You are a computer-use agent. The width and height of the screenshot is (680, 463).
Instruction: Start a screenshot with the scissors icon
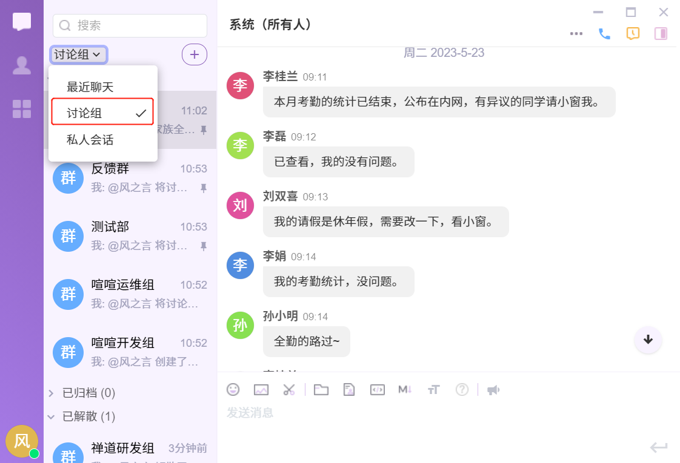tap(288, 390)
